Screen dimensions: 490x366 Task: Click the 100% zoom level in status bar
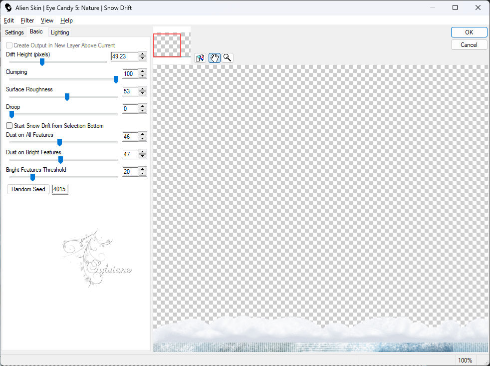coord(465,361)
